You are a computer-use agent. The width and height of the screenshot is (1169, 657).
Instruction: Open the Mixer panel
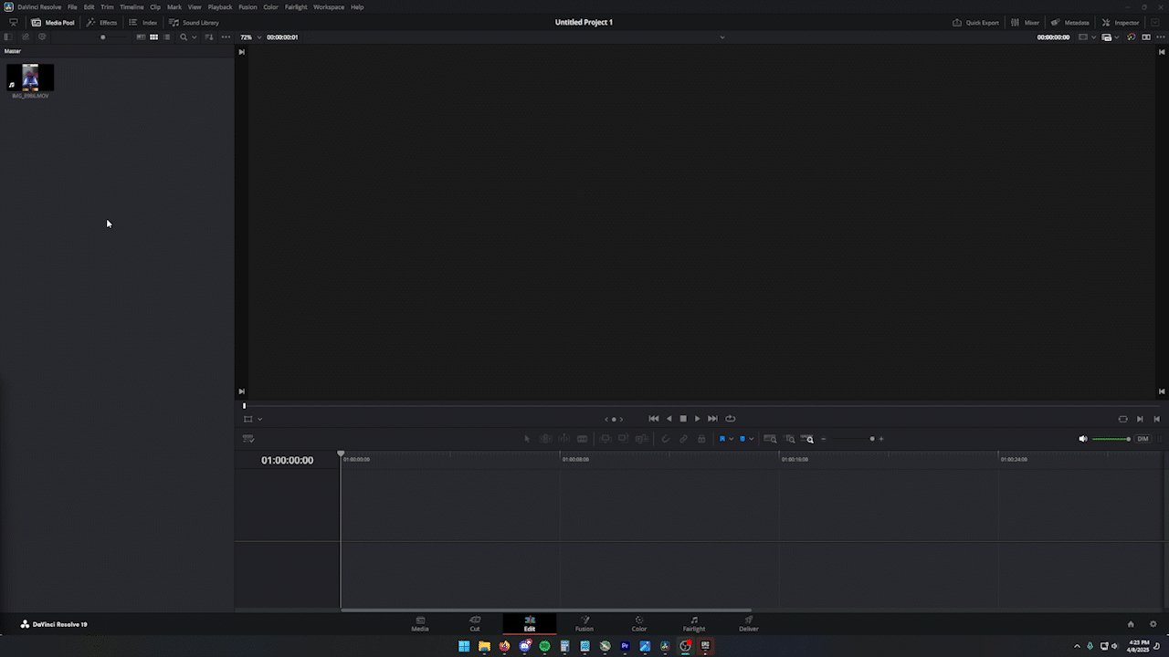tap(1028, 22)
